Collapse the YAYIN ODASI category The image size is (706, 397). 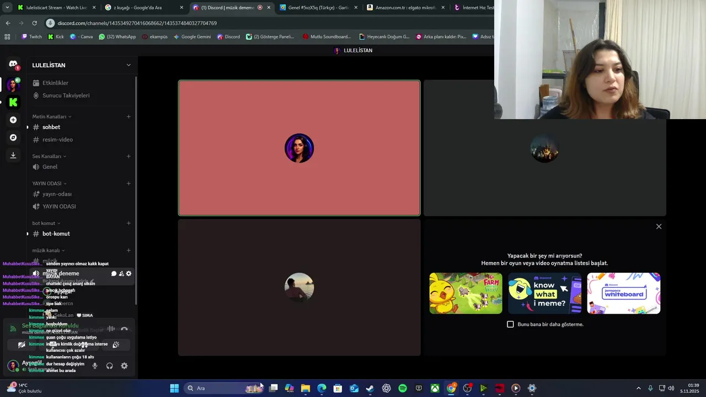click(x=50, y=184)
